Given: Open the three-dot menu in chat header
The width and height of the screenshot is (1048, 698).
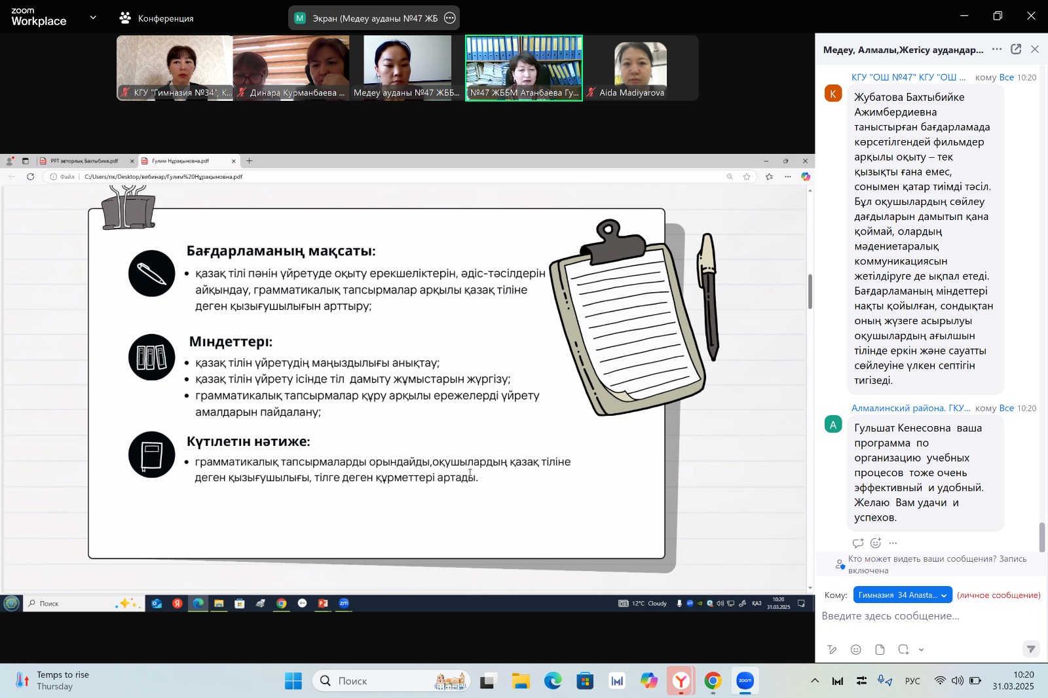Looking at the screenshot, I should pos(996,49).
